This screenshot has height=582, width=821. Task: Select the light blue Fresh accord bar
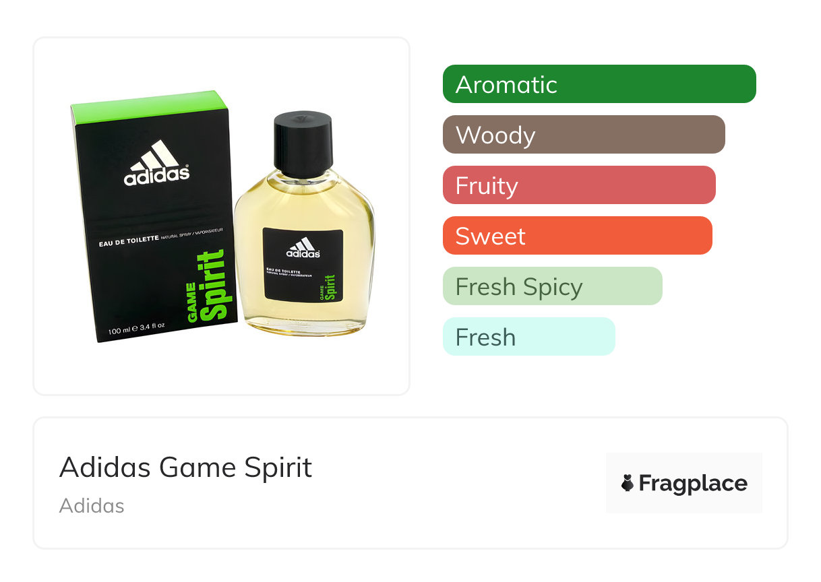529,337
